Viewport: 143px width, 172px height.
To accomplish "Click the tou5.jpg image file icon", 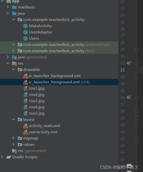I will [x=25, y=113].
